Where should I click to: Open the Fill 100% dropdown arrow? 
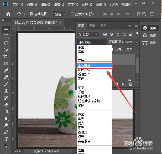136,50
